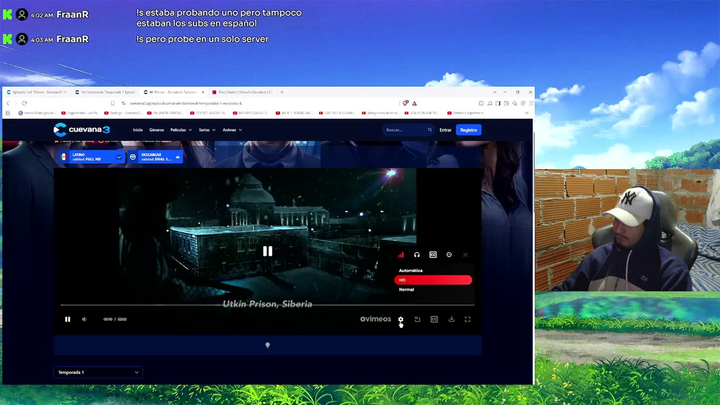720x405 pixels.
Task: Bookmark this page with the bookmark icon
Action: [112, 103]
